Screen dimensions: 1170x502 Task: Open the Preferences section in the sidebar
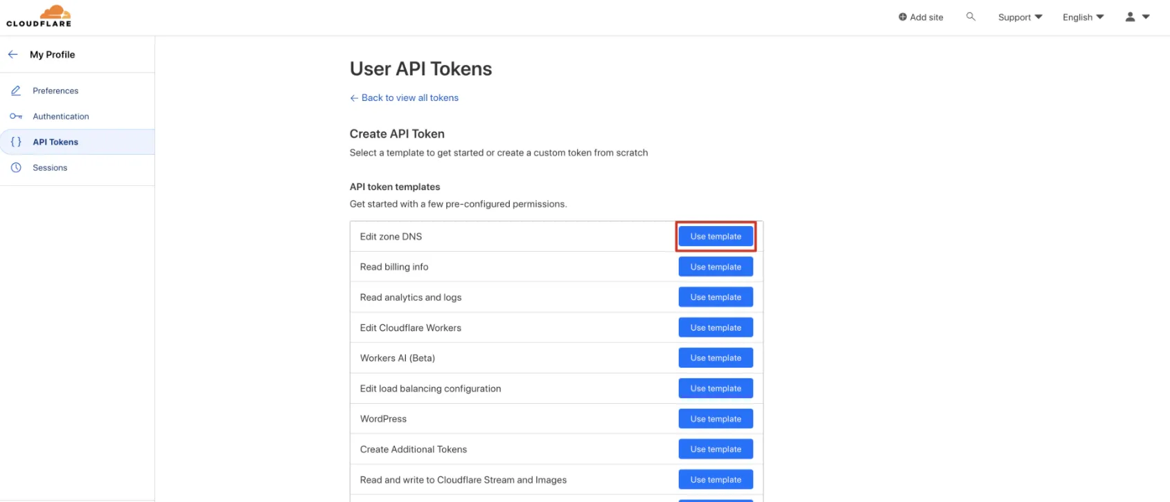point(55,91)
